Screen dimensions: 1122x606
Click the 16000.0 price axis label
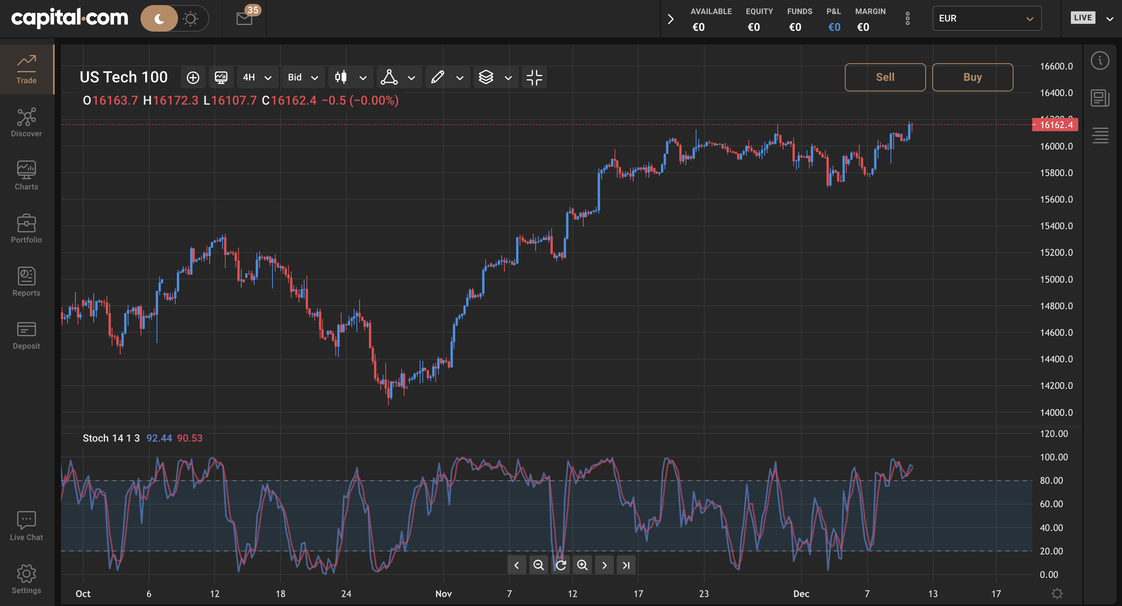pos(1056,146)
